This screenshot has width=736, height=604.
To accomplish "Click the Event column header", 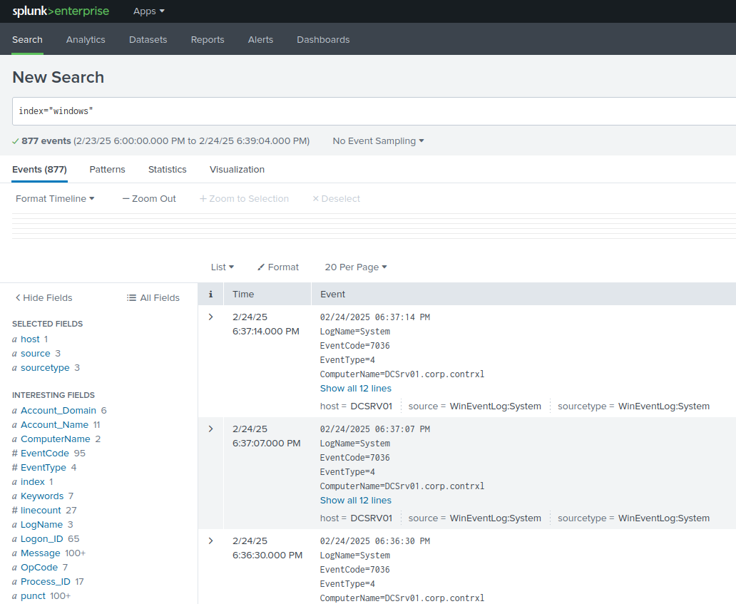I will 332,295.
